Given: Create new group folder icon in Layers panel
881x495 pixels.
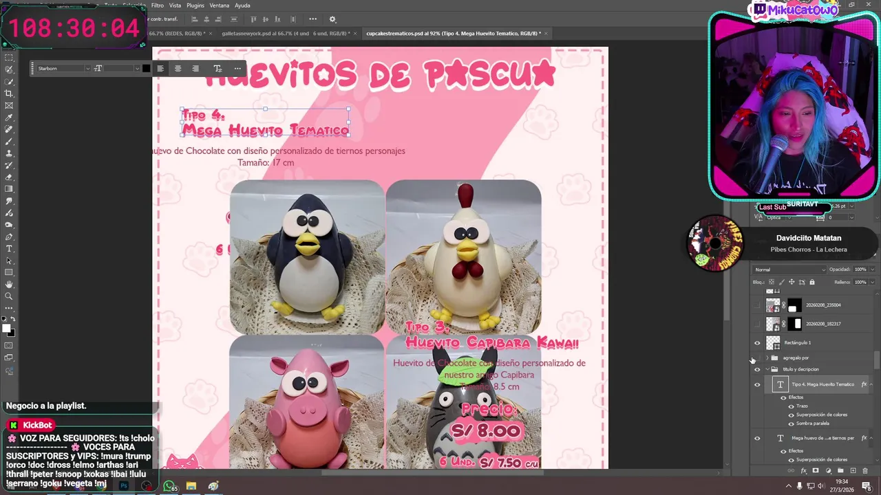Looking at the screenshot, I should click(x=840, y=471).
